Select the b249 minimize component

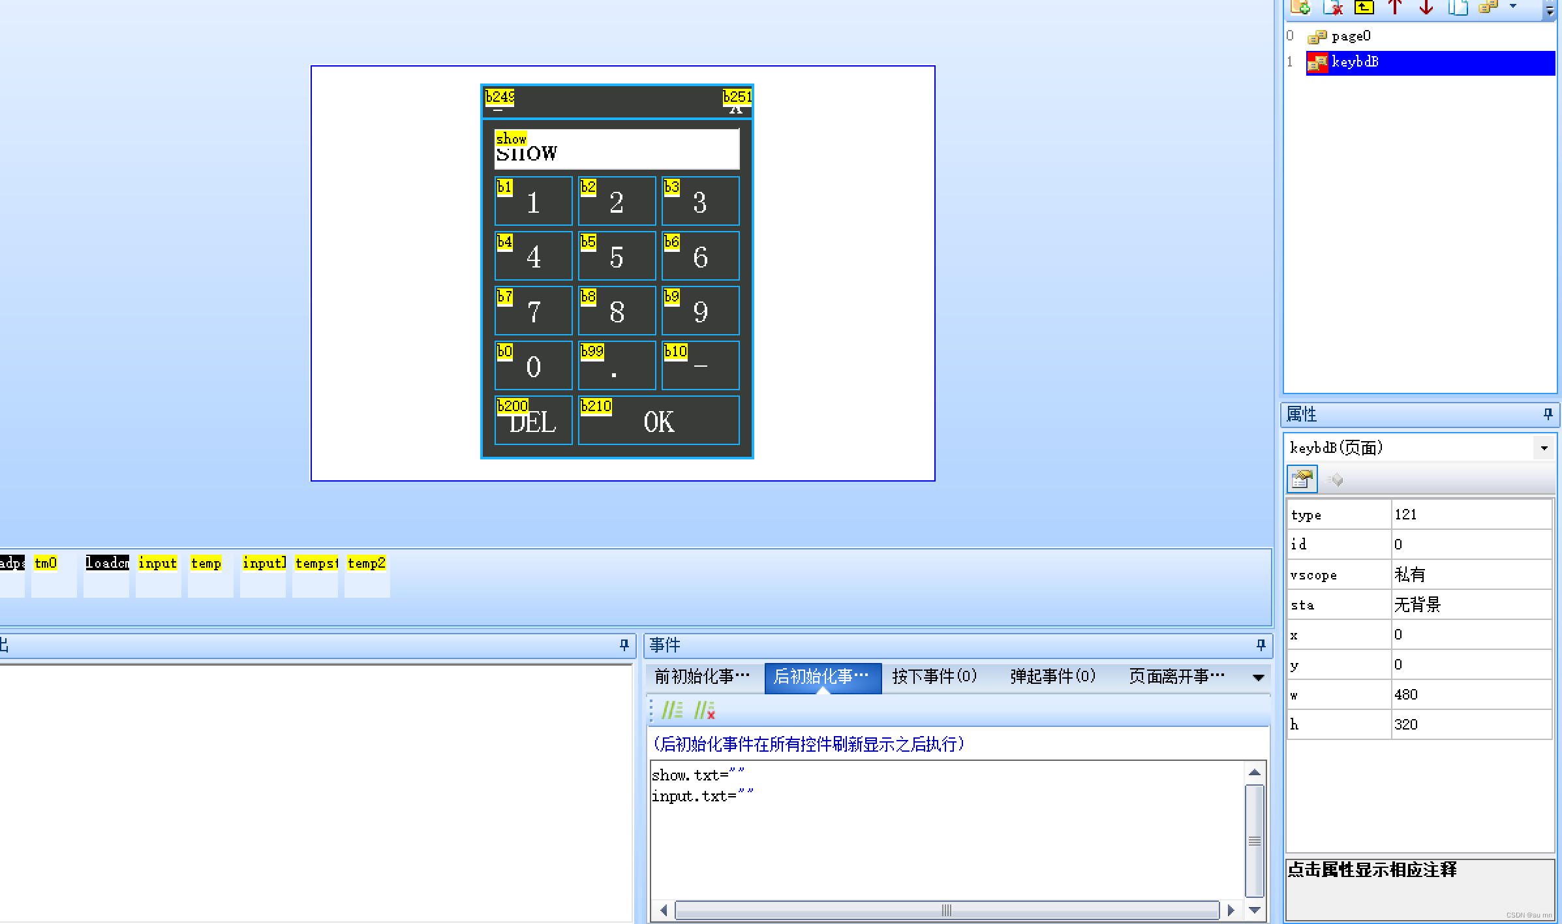(500, 100)
